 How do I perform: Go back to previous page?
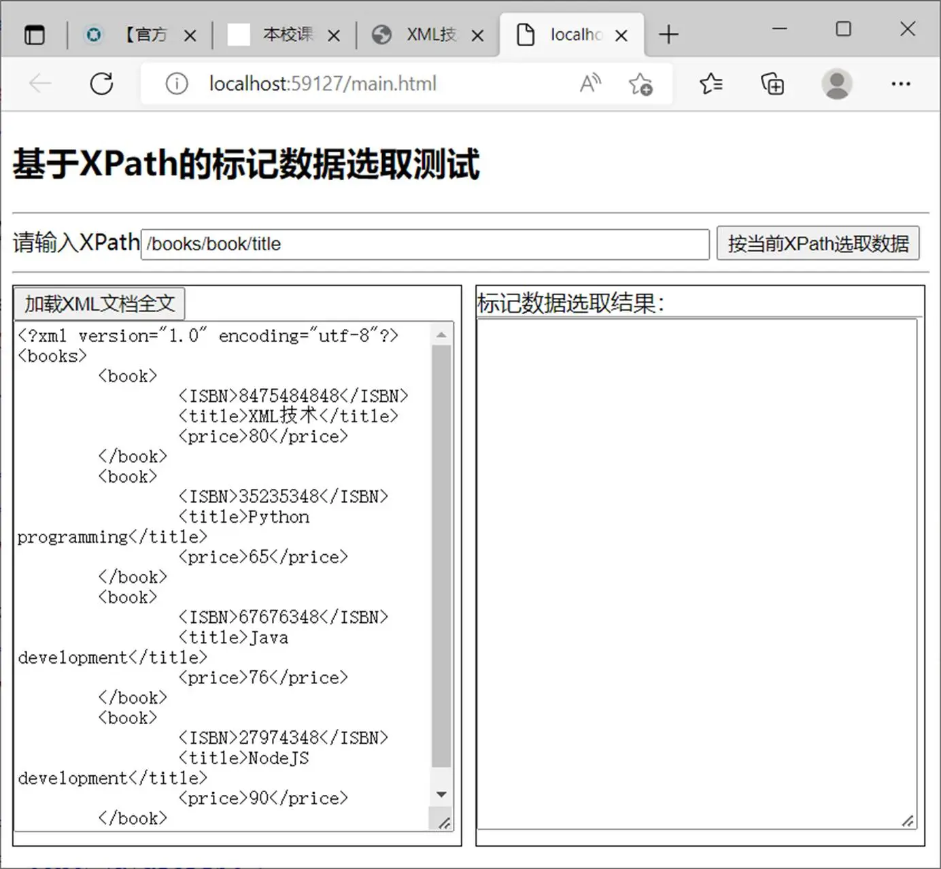point(40,84)
